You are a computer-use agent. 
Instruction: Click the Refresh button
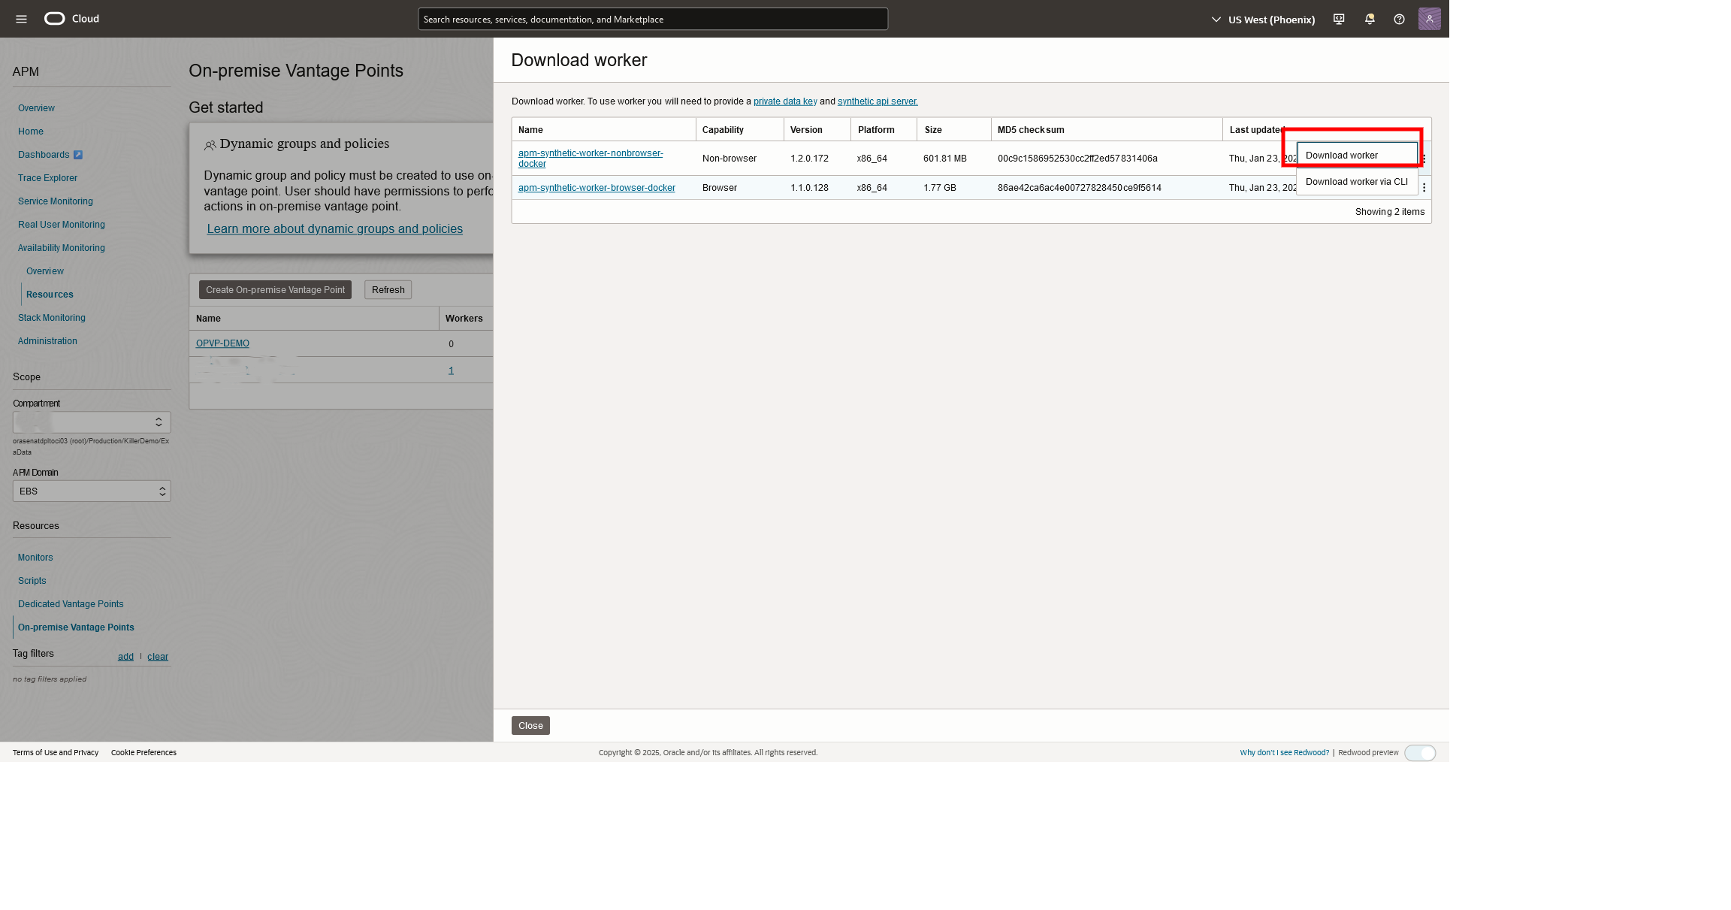(388, 289)
